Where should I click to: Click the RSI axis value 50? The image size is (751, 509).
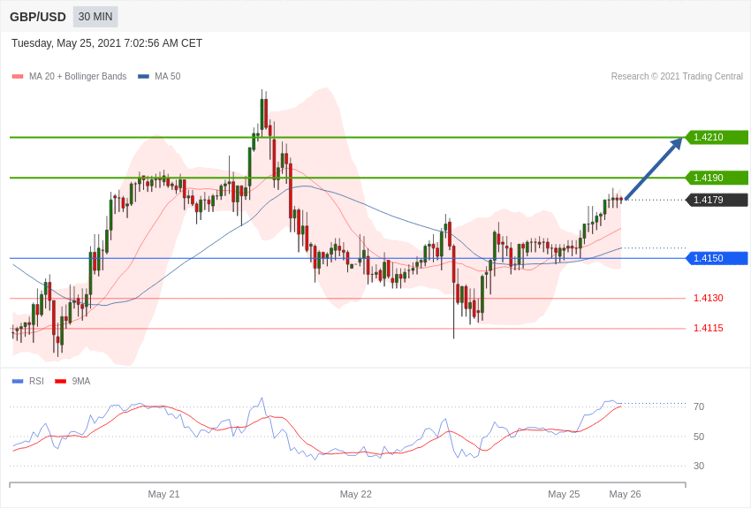point(699,437)
